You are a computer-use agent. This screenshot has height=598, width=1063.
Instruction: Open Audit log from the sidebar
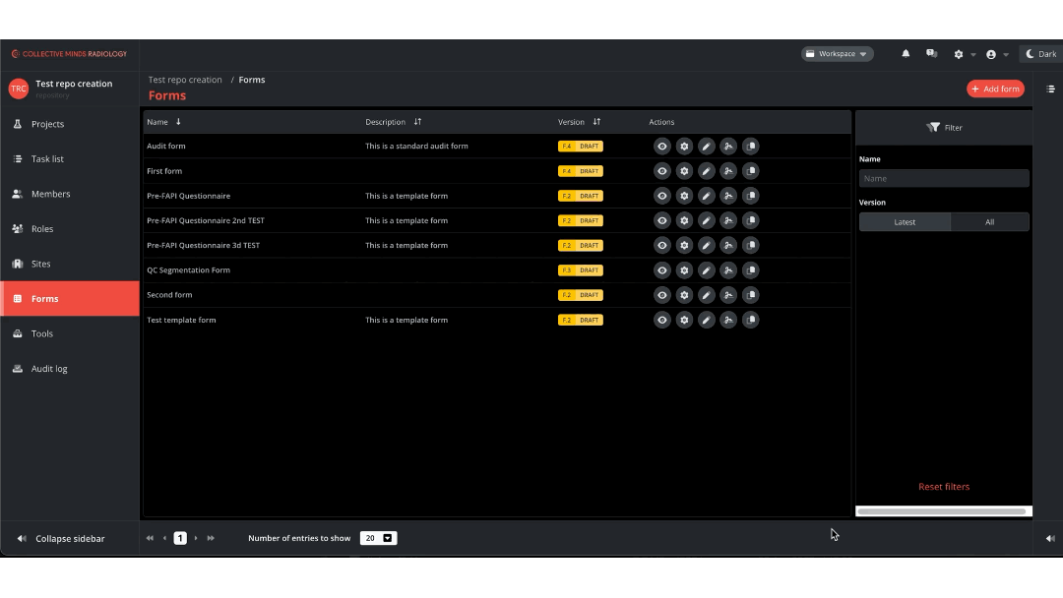pyautogui.click(x=49, y=369)
